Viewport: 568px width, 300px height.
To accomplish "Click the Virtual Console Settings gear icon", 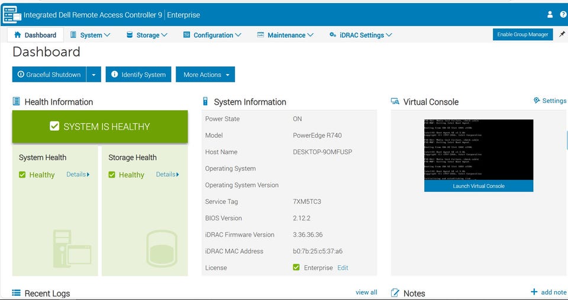I will click(x=537, y=101).
